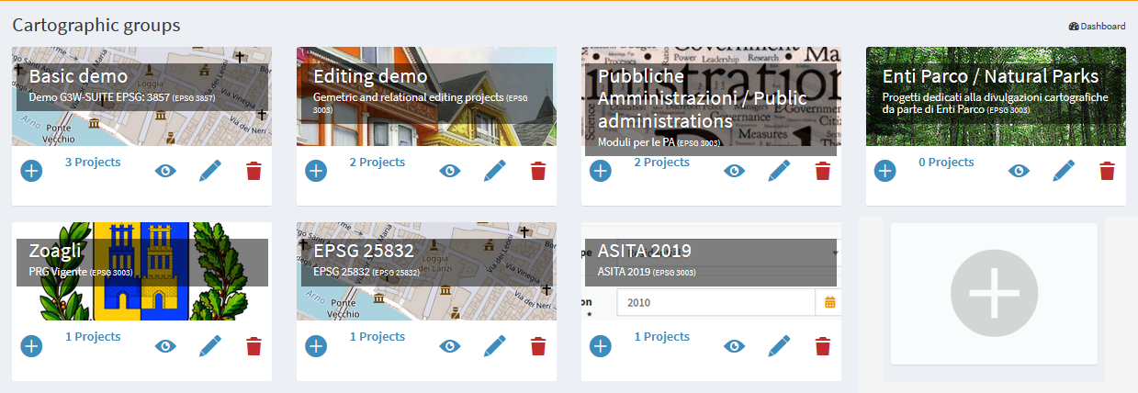Select the ASITA 2019 group title
This screenshot has height=393, width=1138.
[644, 251]
